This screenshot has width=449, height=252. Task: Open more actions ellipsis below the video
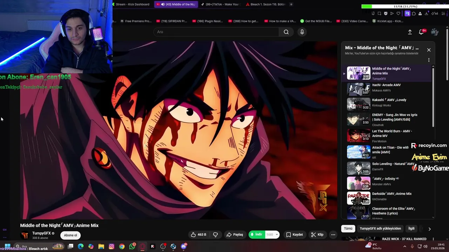click(x=333, y=234)
